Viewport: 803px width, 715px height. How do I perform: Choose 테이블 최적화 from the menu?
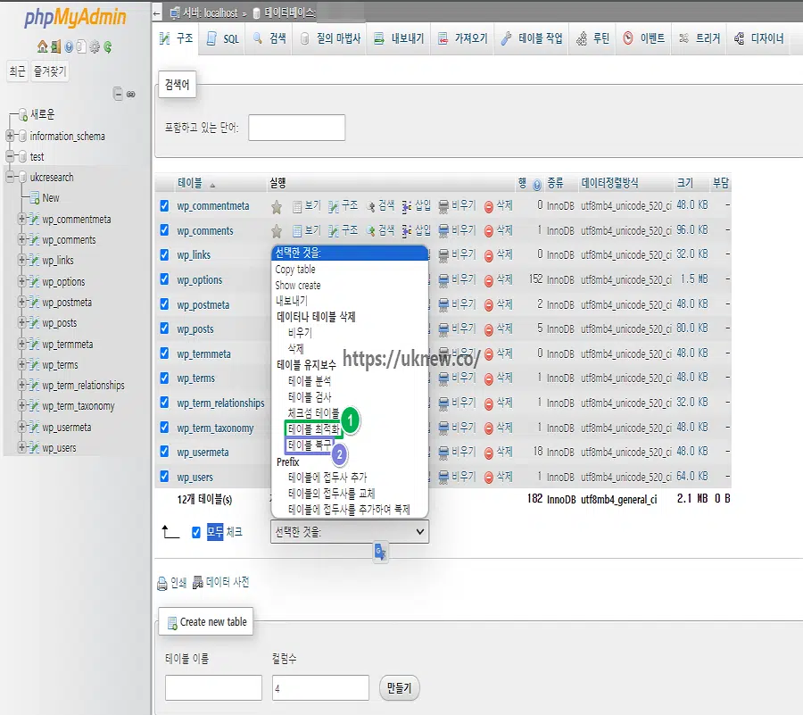click(x=313, y=428)
